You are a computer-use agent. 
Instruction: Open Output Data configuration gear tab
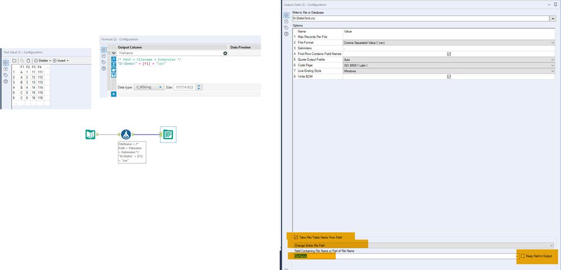(x=286, y=15)
